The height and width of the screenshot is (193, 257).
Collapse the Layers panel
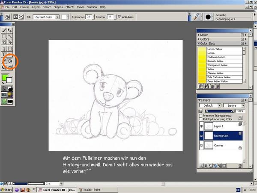click(200, 100)
